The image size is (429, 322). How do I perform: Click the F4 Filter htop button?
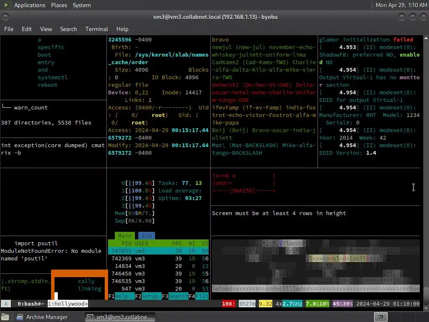(199, 296)
